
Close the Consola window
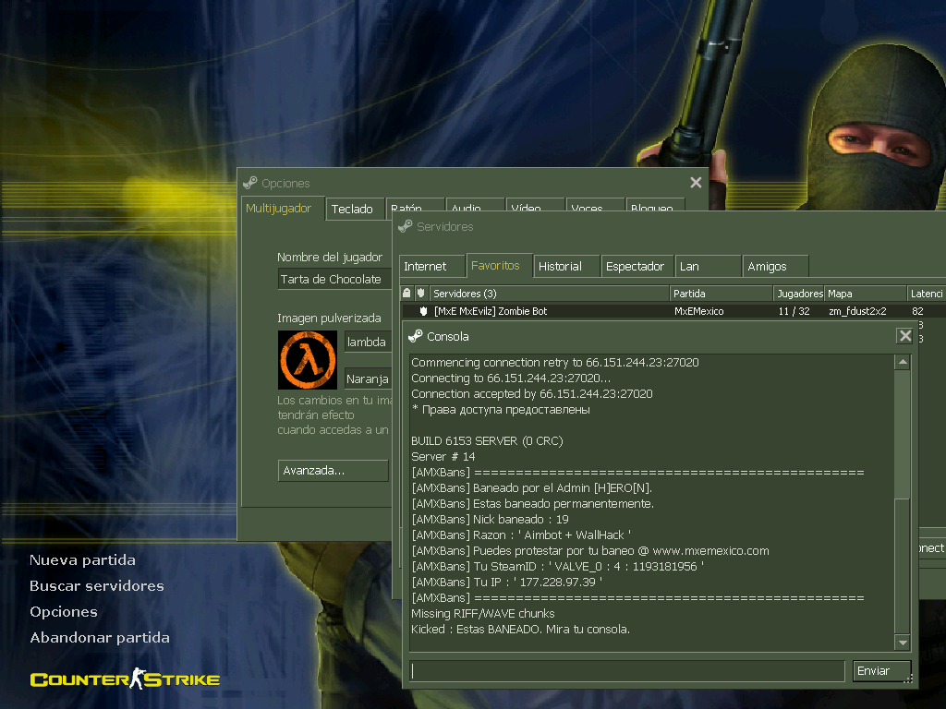(x=905, y=336)
